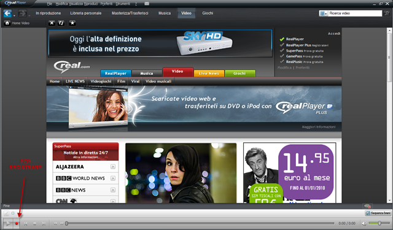Click the previous track button
The width and height of the screenshot is (393, 230).
pyautogui.click(x=26, y=223)
